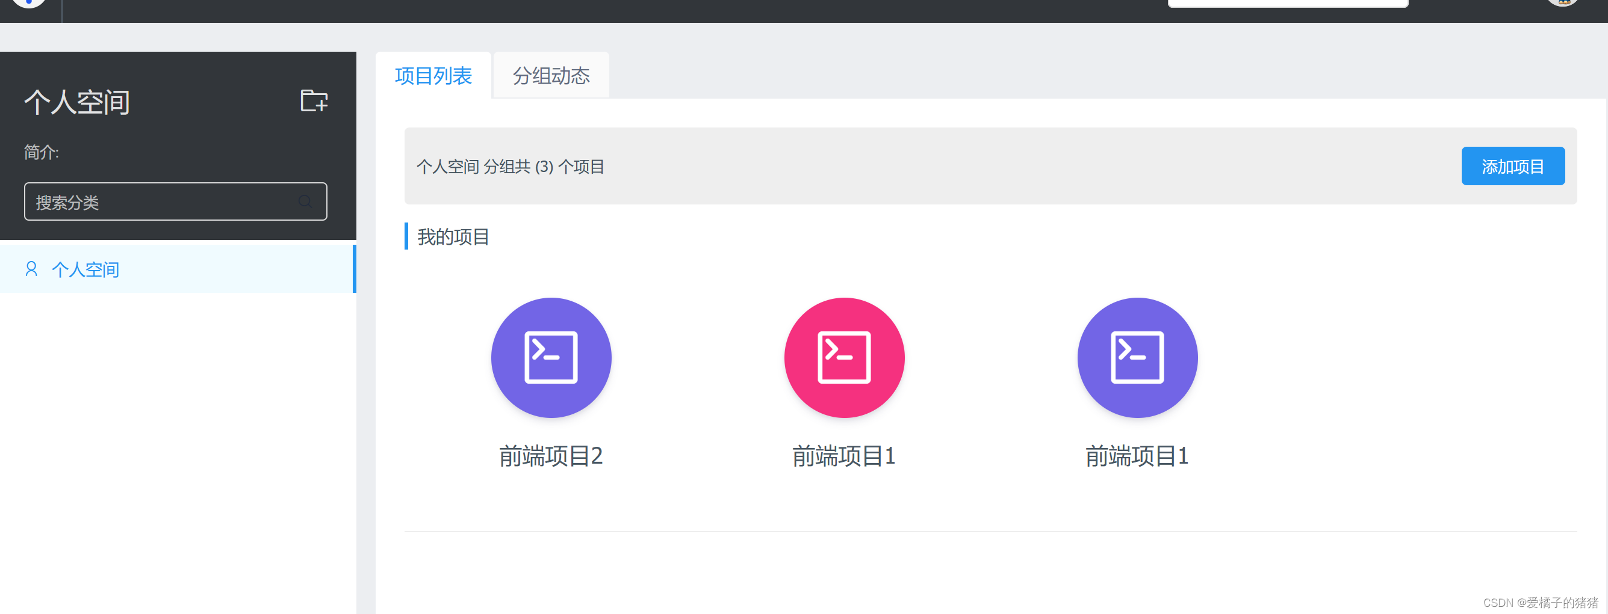Screen dimensions: 1608x614
Task: Click the 个人空间 分组共 (3) 个项目 text
Action: pos(510,167)
